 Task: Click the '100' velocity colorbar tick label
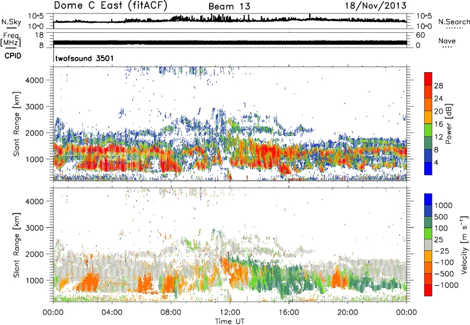[x=442, y=228]
